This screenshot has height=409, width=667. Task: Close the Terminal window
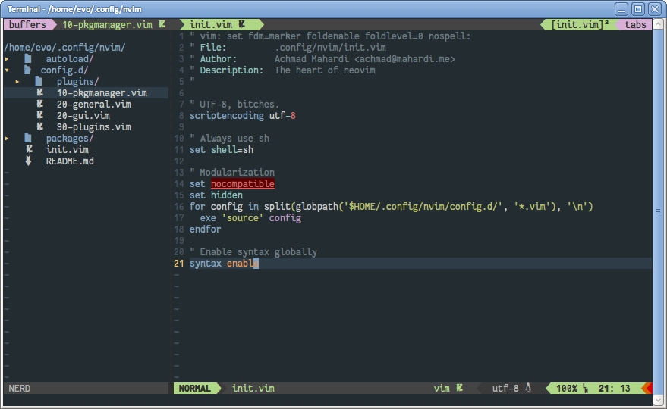(655, 9)
